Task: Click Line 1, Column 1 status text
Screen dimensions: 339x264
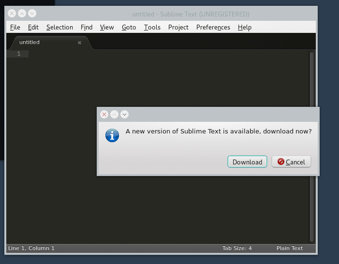Action: [x=31, y=248]
